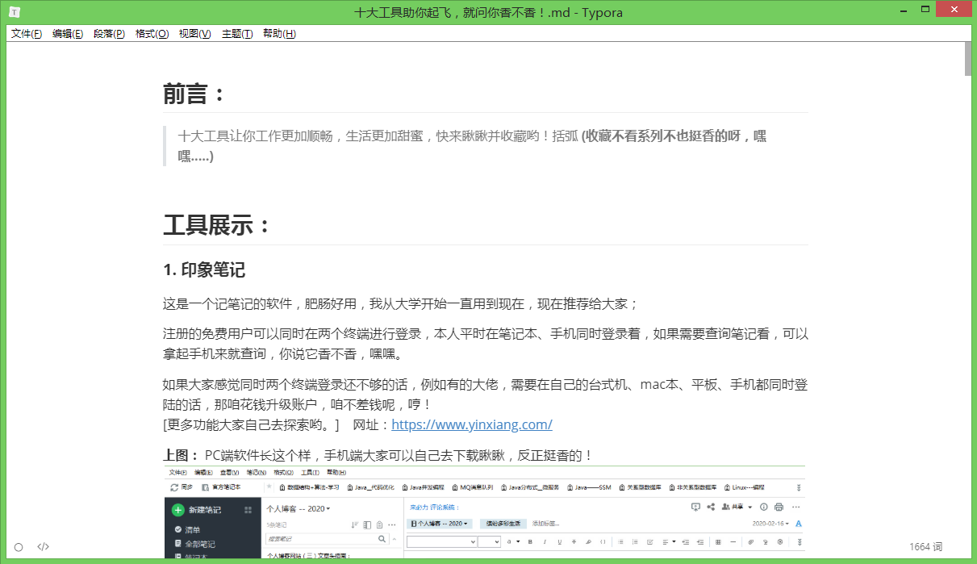Click the text [更多功能大家自己去探索哟。]
The width and height of the screenshot is (977, 564).
pos(251,424)
